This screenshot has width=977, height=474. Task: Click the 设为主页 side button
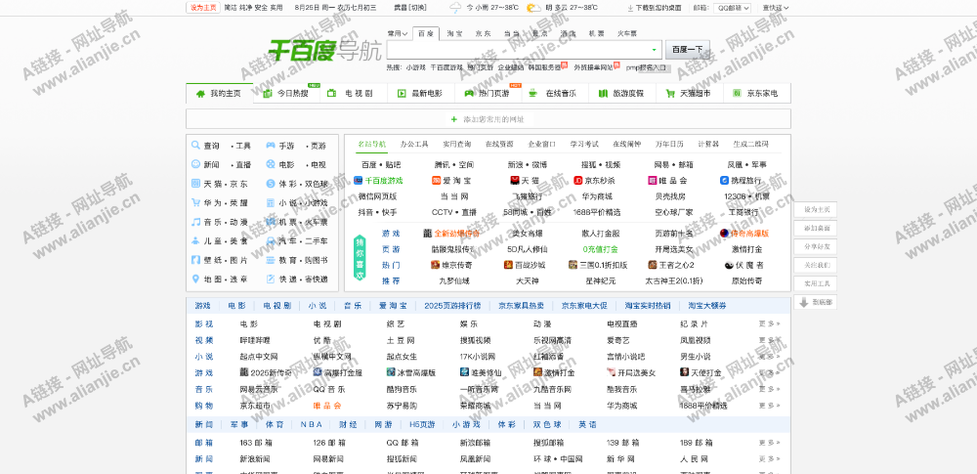point(817,210)
